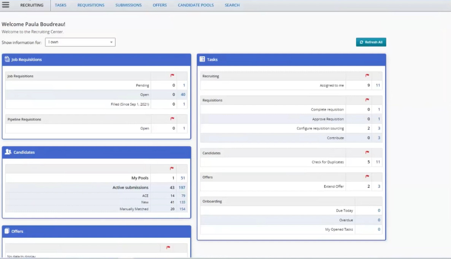Viewport: 451px width, 259px height.
Task: Open the 40 open requisitions link
Action: coord(183,94)
